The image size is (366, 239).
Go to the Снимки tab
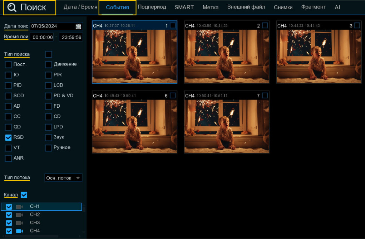click(x=283, y=7)
